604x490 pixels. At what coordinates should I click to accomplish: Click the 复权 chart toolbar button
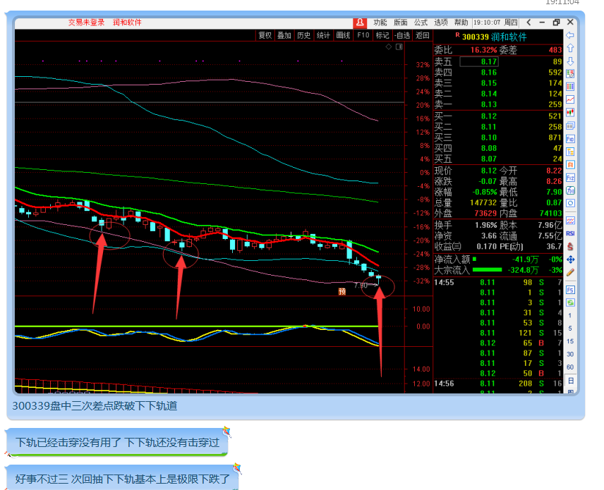[x=265, y=35]
